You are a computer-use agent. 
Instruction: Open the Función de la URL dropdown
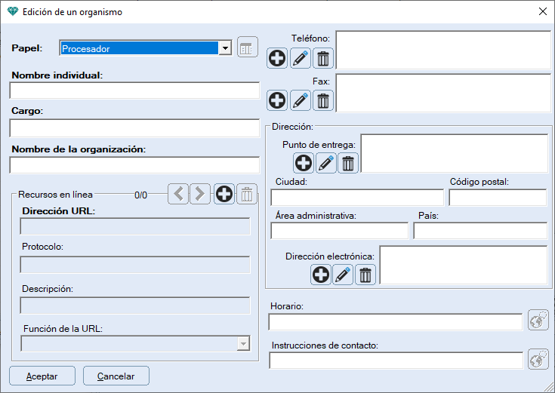coord(242,344)
